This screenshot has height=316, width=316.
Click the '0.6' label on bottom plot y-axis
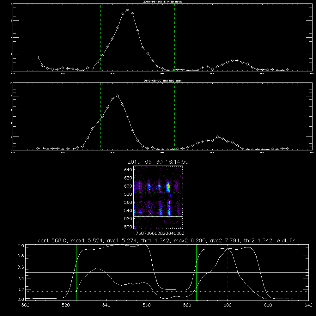click(21, 267)
